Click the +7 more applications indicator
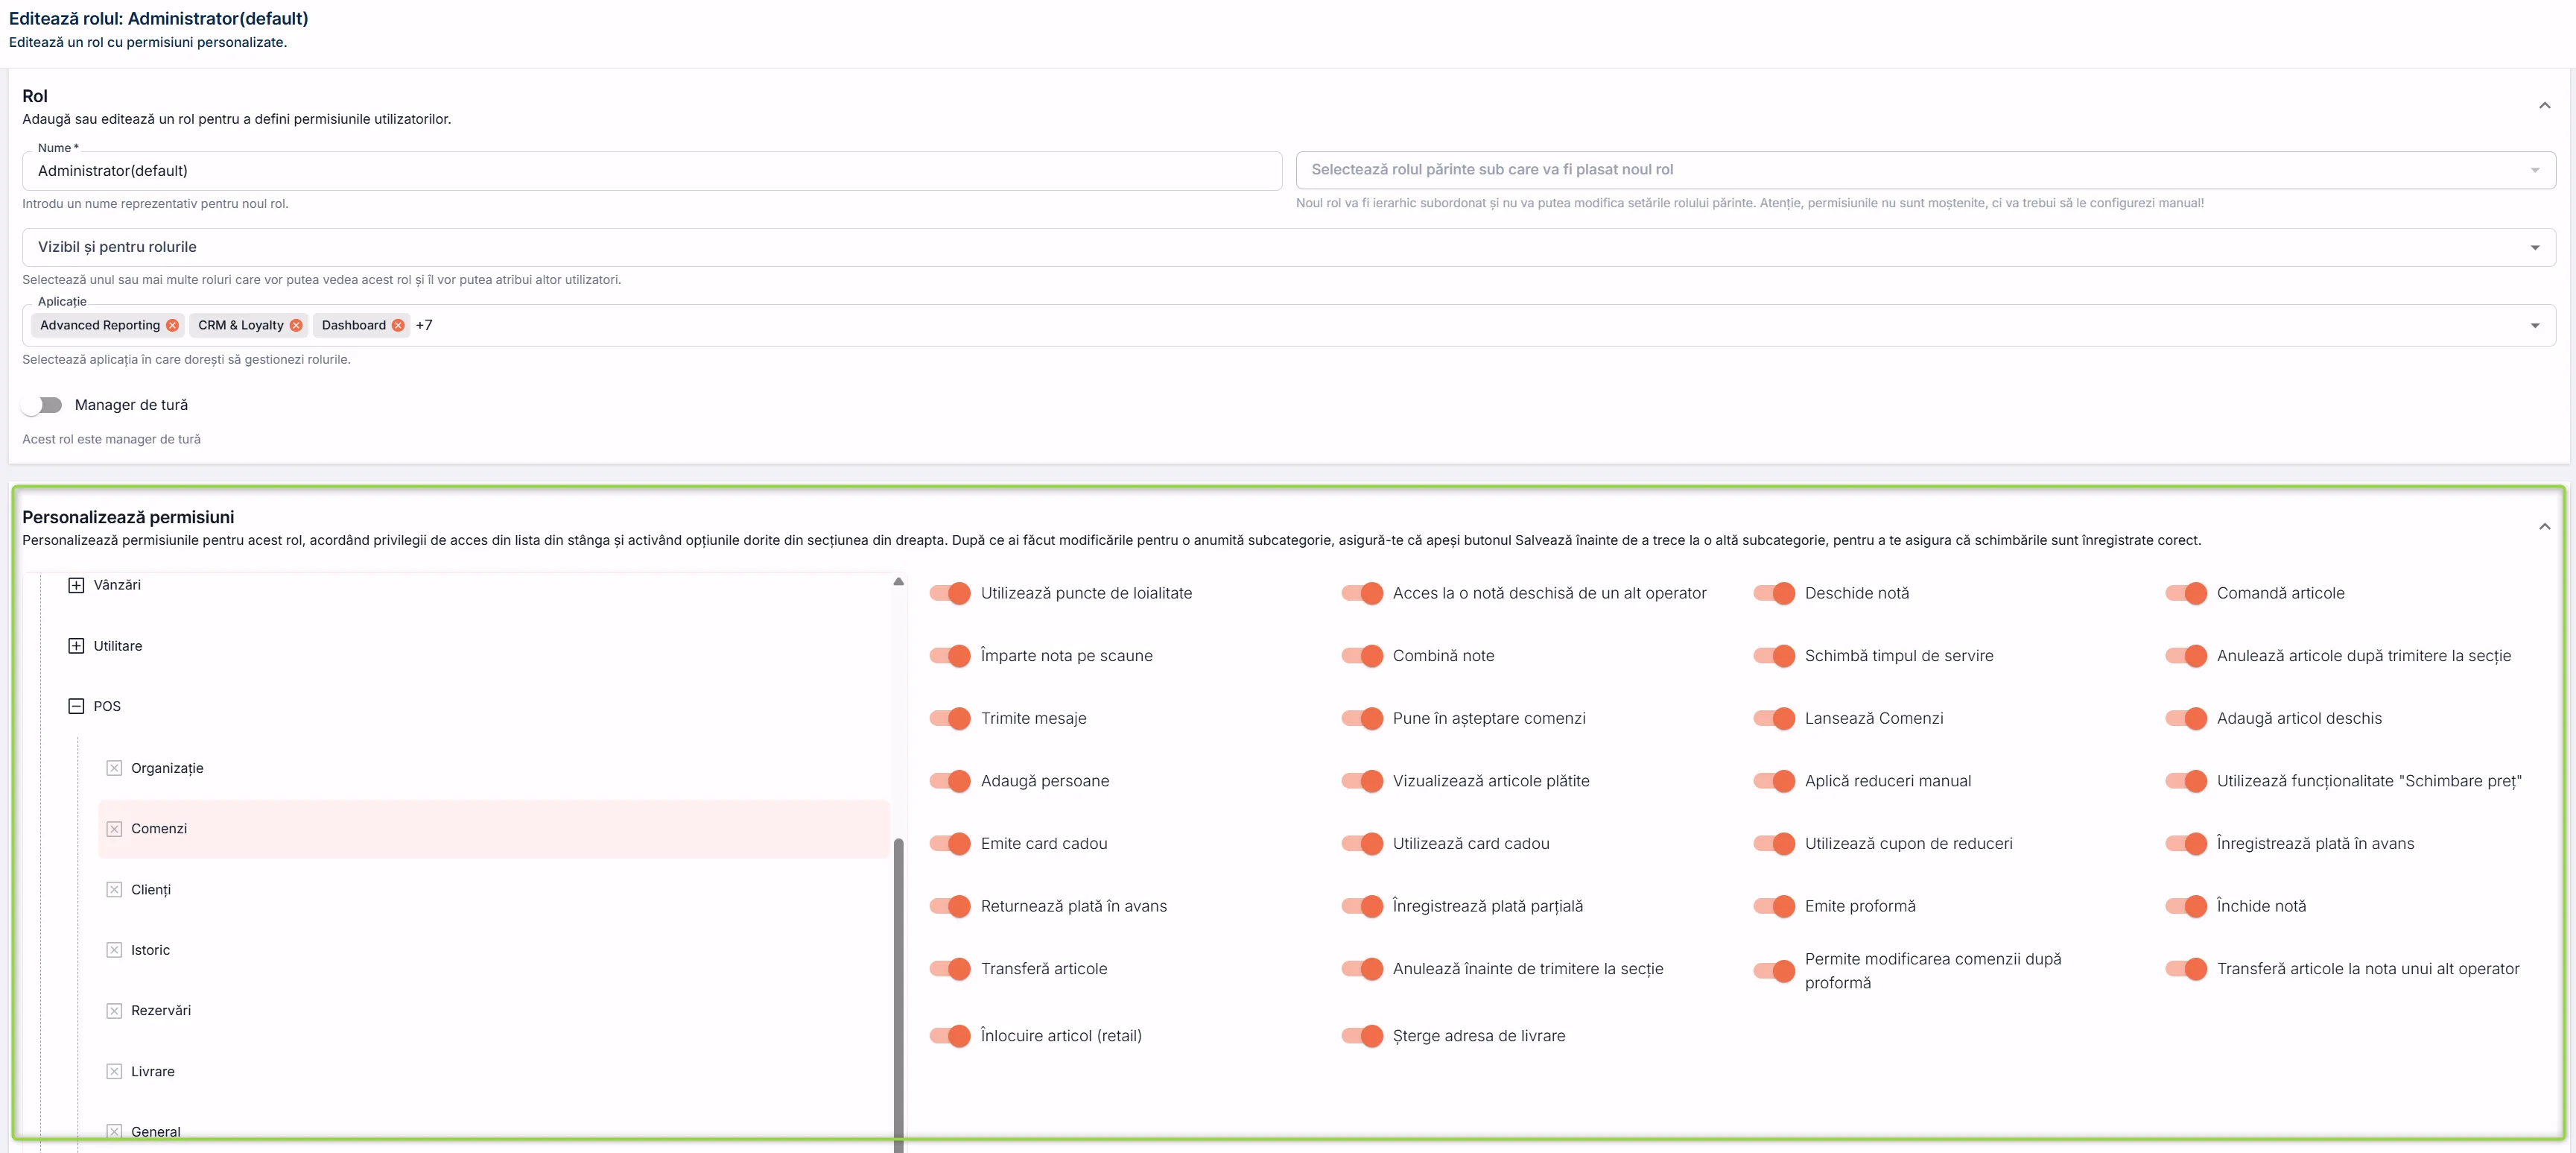2576x1153 pixels. 424,325
